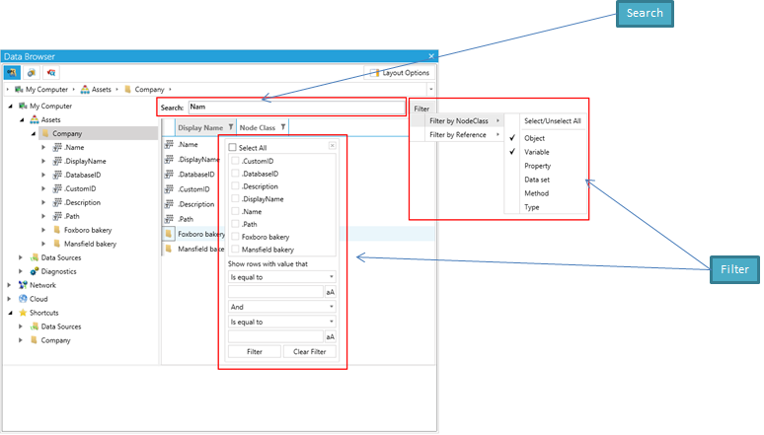
Task: Click the Cloud globe icon in tree
Action: [23, 299]
